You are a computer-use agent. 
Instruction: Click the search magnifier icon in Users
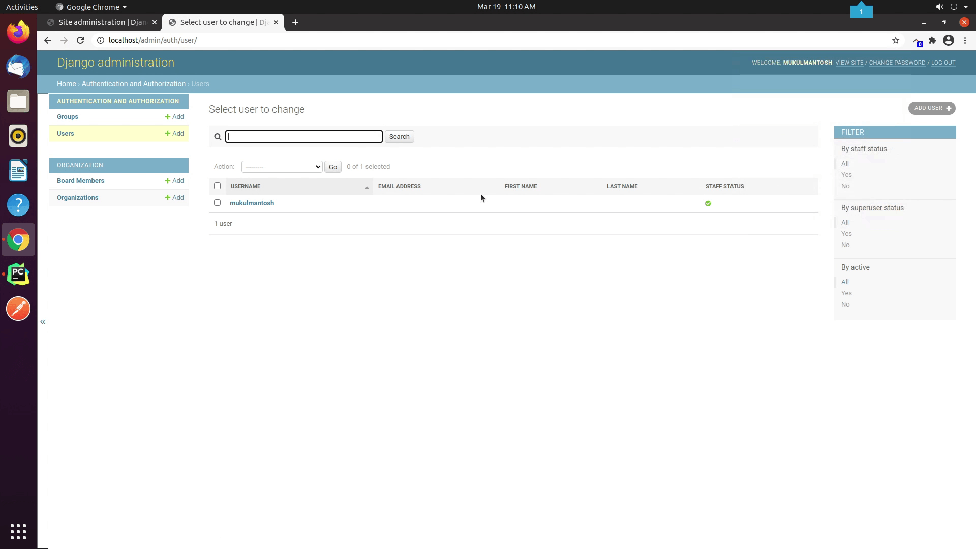(x=218, y=137)
